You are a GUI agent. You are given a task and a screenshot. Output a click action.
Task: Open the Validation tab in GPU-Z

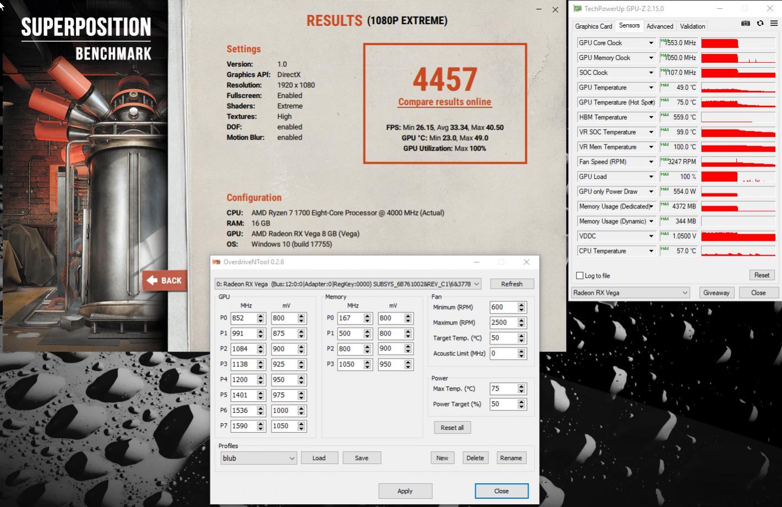click(x=692, y=26)
